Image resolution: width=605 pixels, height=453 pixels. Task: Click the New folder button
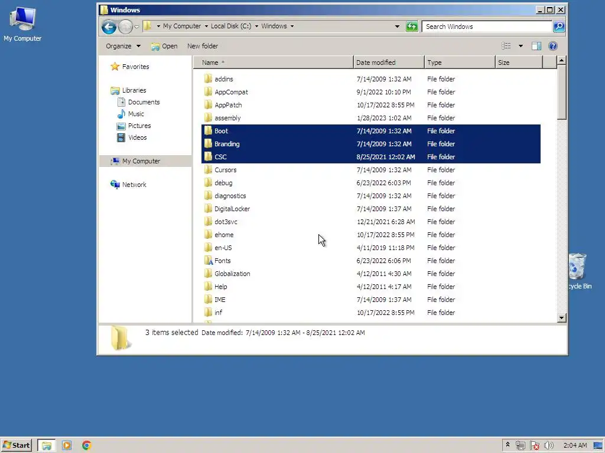point(203,46)
